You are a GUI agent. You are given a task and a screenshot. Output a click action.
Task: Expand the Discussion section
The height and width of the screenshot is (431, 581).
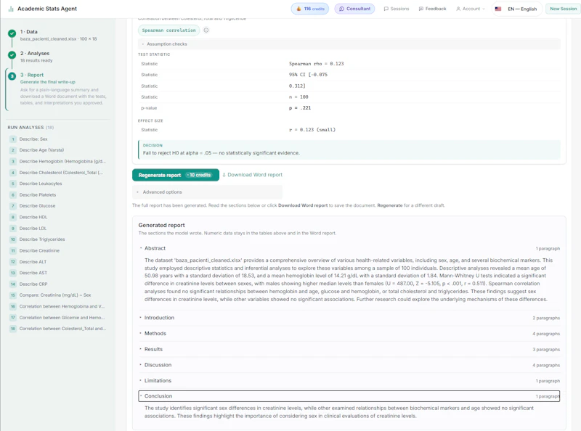pyautogui.click(x=349, y=365)
